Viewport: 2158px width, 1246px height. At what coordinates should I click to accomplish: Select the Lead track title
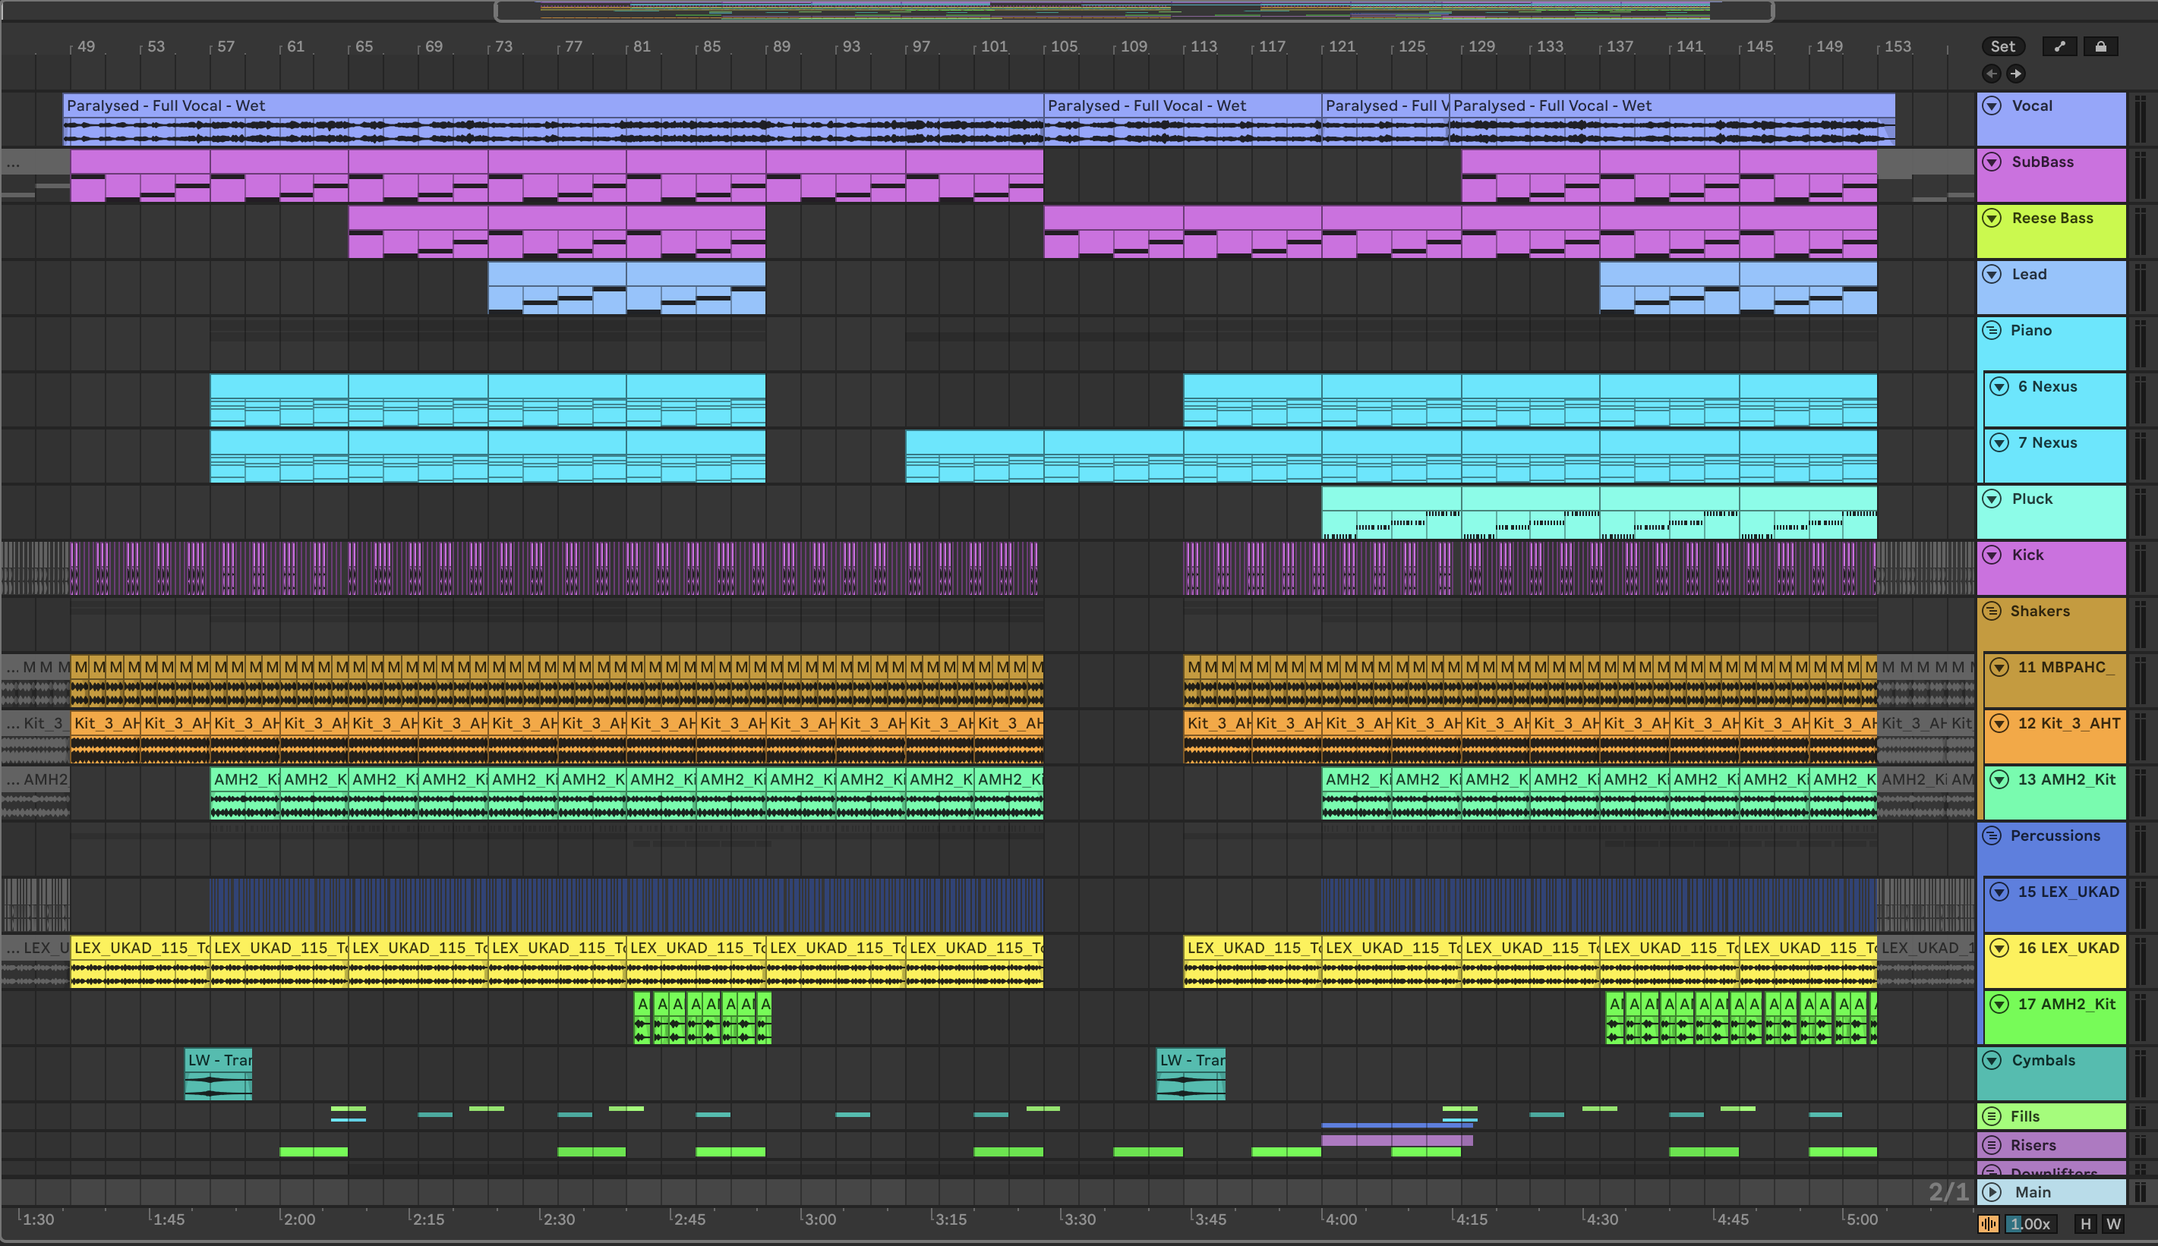pyautogui.click(x=2029, y=274)
